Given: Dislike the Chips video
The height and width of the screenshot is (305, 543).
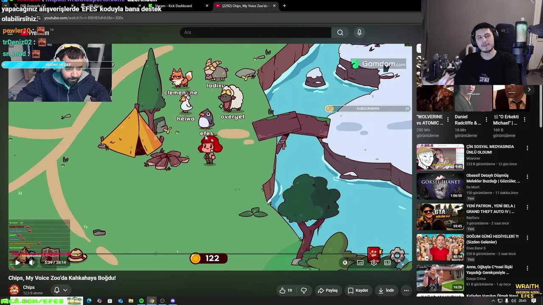Looking at the screenshot, I should click(x=304, y=291).
